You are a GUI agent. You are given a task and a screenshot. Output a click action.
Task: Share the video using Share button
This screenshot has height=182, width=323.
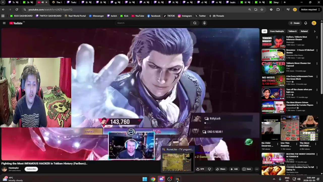point(221,169)
